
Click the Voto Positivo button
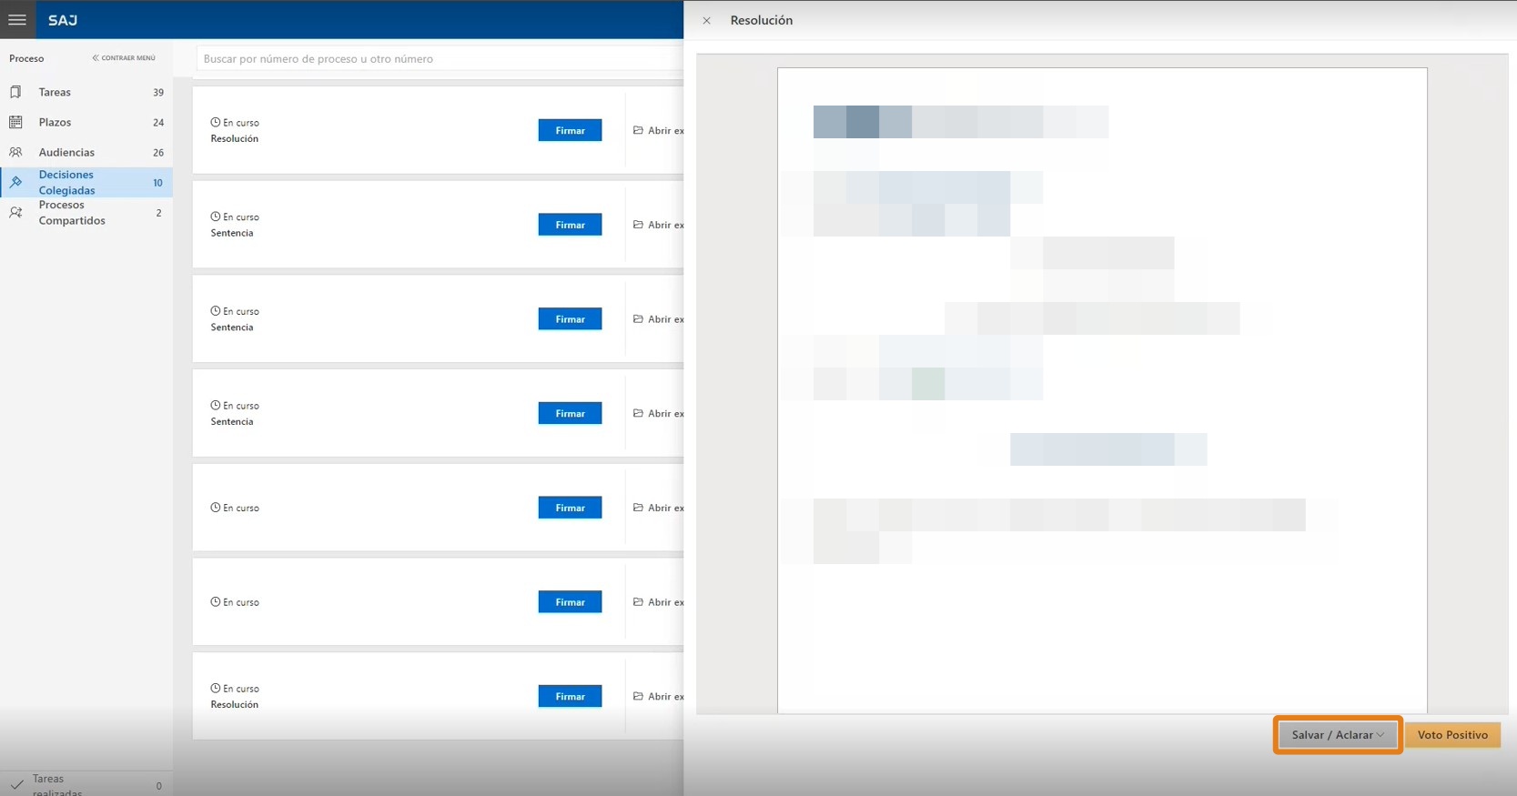1452,734
